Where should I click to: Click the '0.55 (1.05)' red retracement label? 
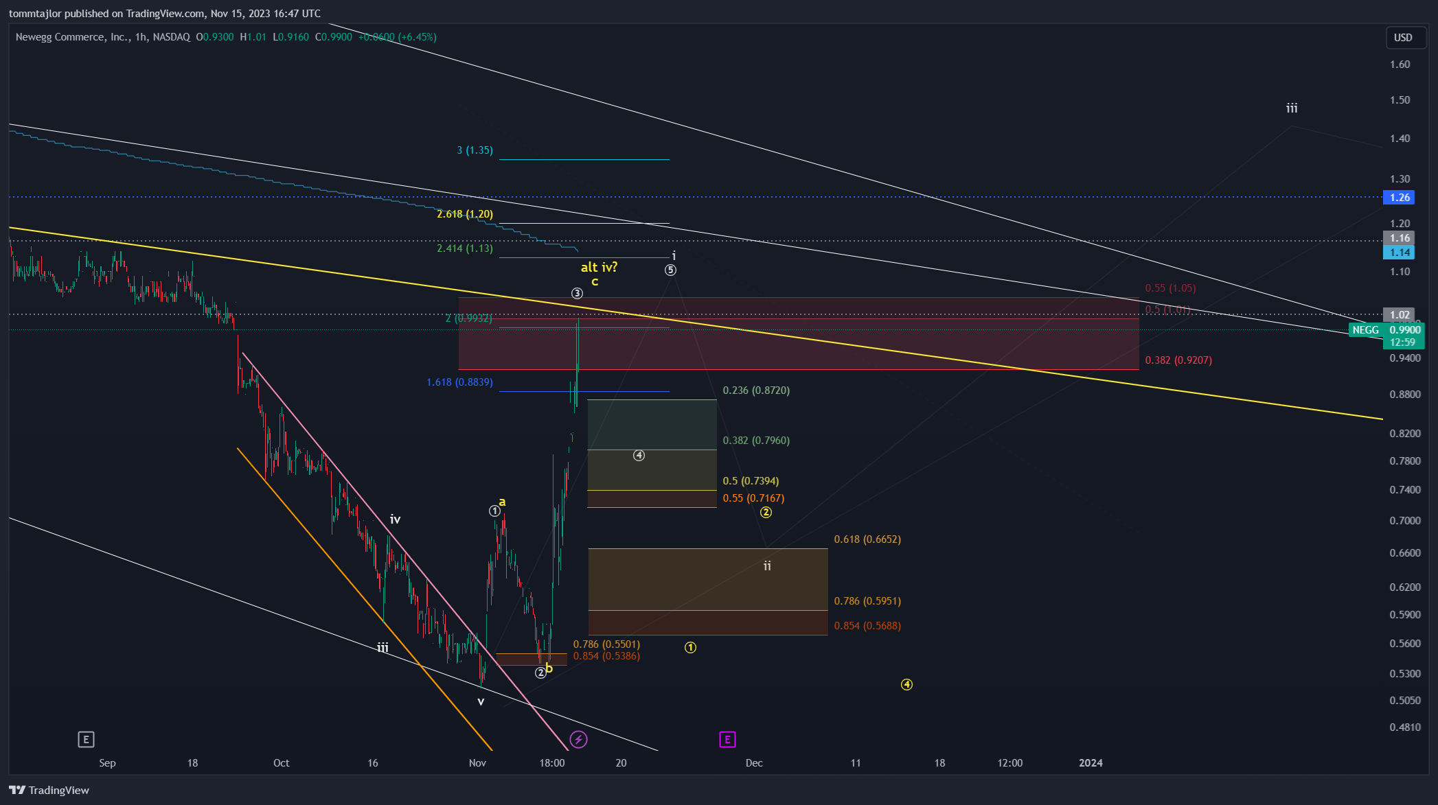tap(1170, 288)
